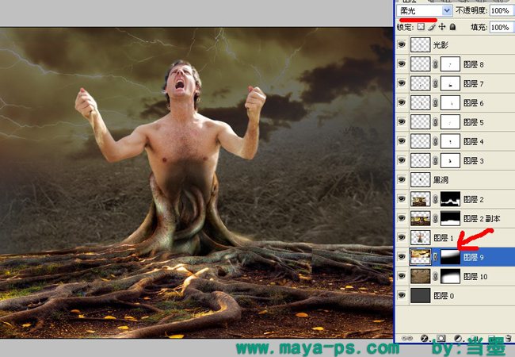Lock all padlock icon
515x357 pixels.
452,27
